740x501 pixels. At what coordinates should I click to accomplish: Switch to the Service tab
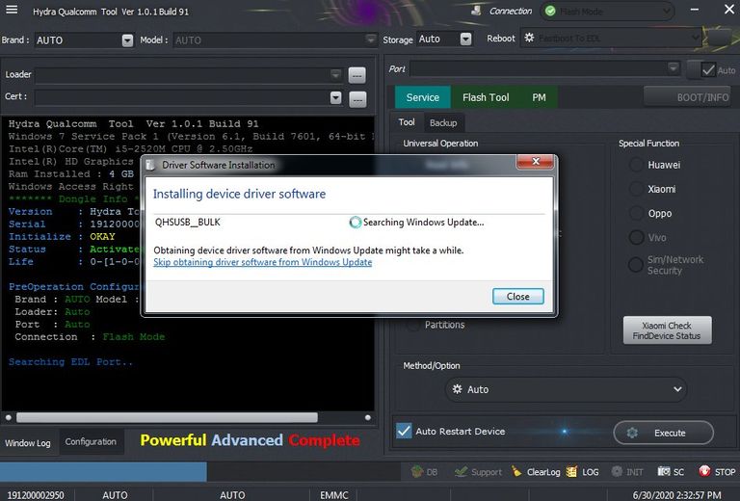click(422, 97)
